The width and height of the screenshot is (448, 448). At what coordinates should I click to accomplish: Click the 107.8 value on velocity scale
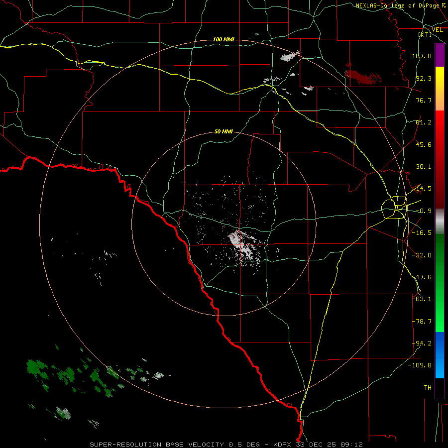tap(422, 56)
